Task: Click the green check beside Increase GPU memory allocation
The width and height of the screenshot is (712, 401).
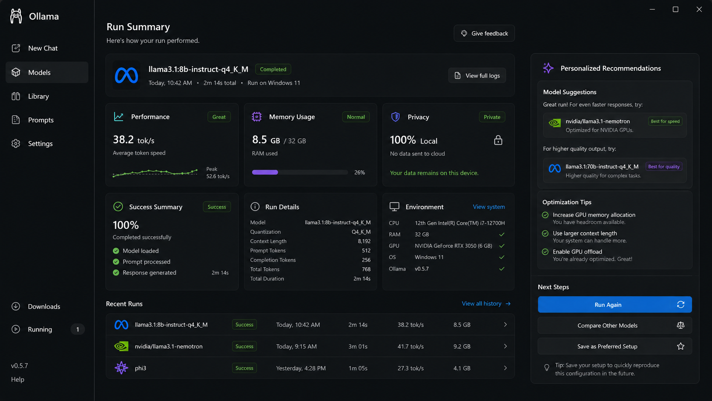Action: (x=545, y=215)
